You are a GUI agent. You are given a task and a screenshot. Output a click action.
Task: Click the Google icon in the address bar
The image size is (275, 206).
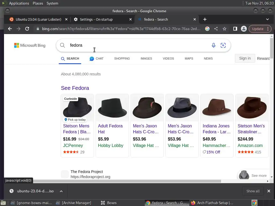click(x=207, y=29)
